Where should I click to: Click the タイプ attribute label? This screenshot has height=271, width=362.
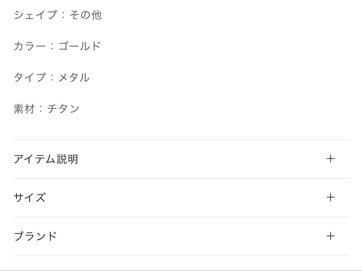pyautogui.click(x=29, y=77)
